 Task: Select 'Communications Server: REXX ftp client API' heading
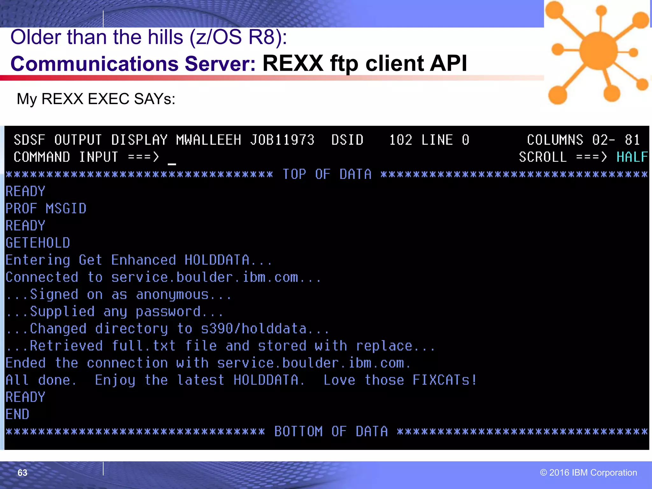(239, 63)
